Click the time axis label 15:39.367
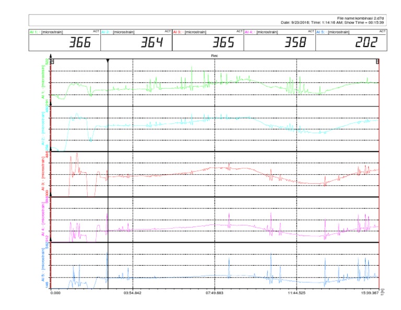The height and width of the screenshot is (310, 401). [370, 293]
